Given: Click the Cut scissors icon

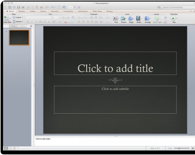Looking at the screenshot, I should pyautogui.click(x=28, y=7).
